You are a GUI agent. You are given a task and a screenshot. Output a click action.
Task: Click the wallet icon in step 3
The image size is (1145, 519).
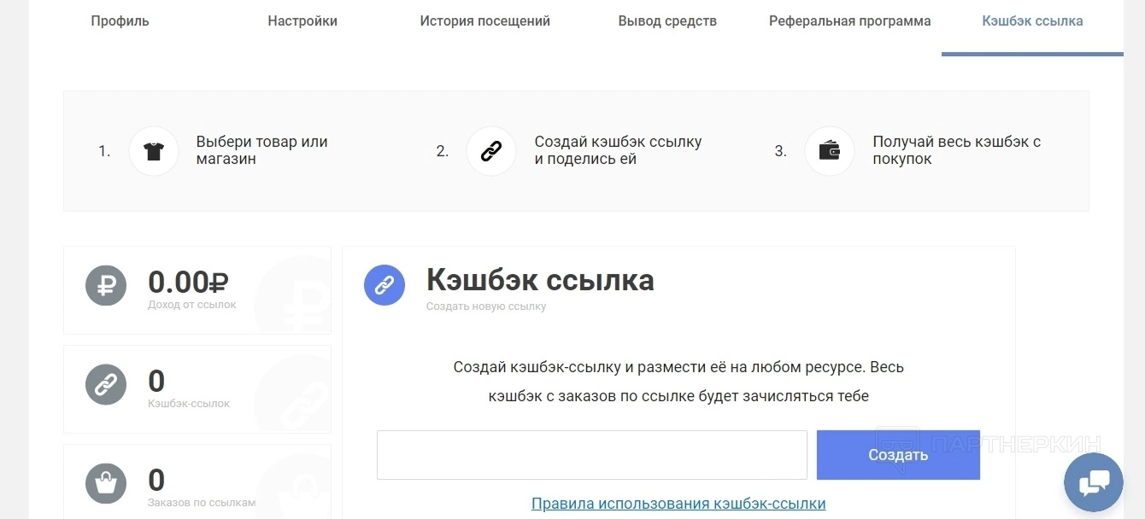pyautogui.click(x=830, y=151)
